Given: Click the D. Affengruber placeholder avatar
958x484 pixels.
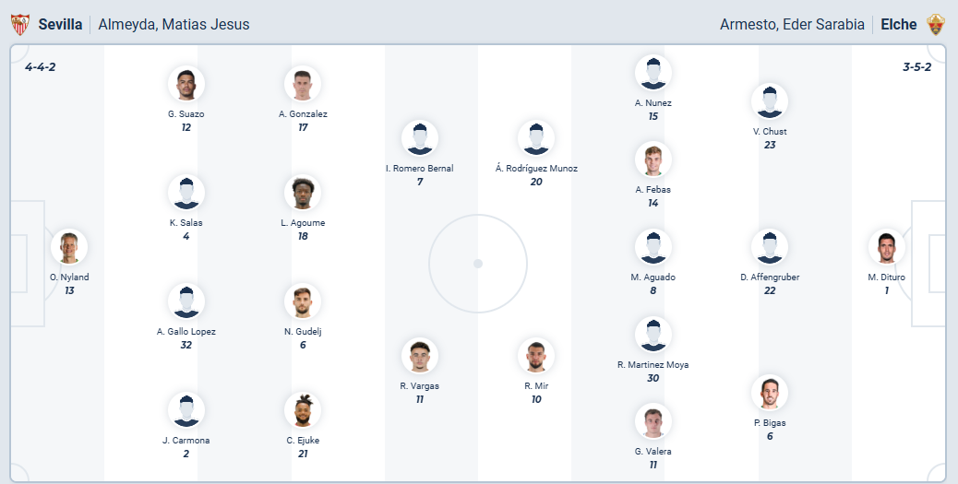Looking at the screenshot, I should pyautogui.click(x=770, y=247).
